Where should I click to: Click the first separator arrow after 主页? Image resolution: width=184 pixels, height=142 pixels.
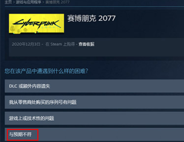(x=14, y=2)
